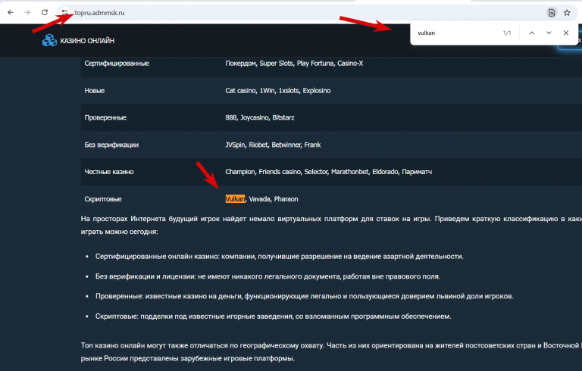Select the 'Проверенные' table cell
The height and width of the screenshot is (371, 582).
point(105,117)
